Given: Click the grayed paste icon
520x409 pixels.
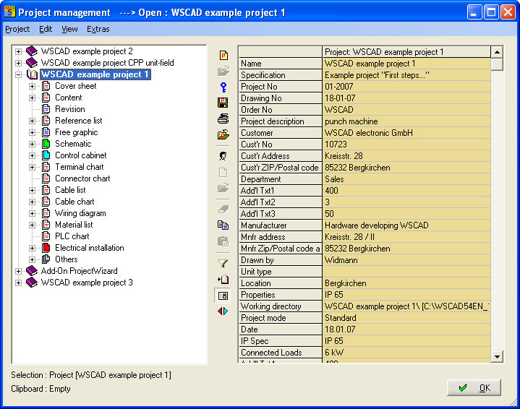Looking at the screenshot, I should click(223, 241).
